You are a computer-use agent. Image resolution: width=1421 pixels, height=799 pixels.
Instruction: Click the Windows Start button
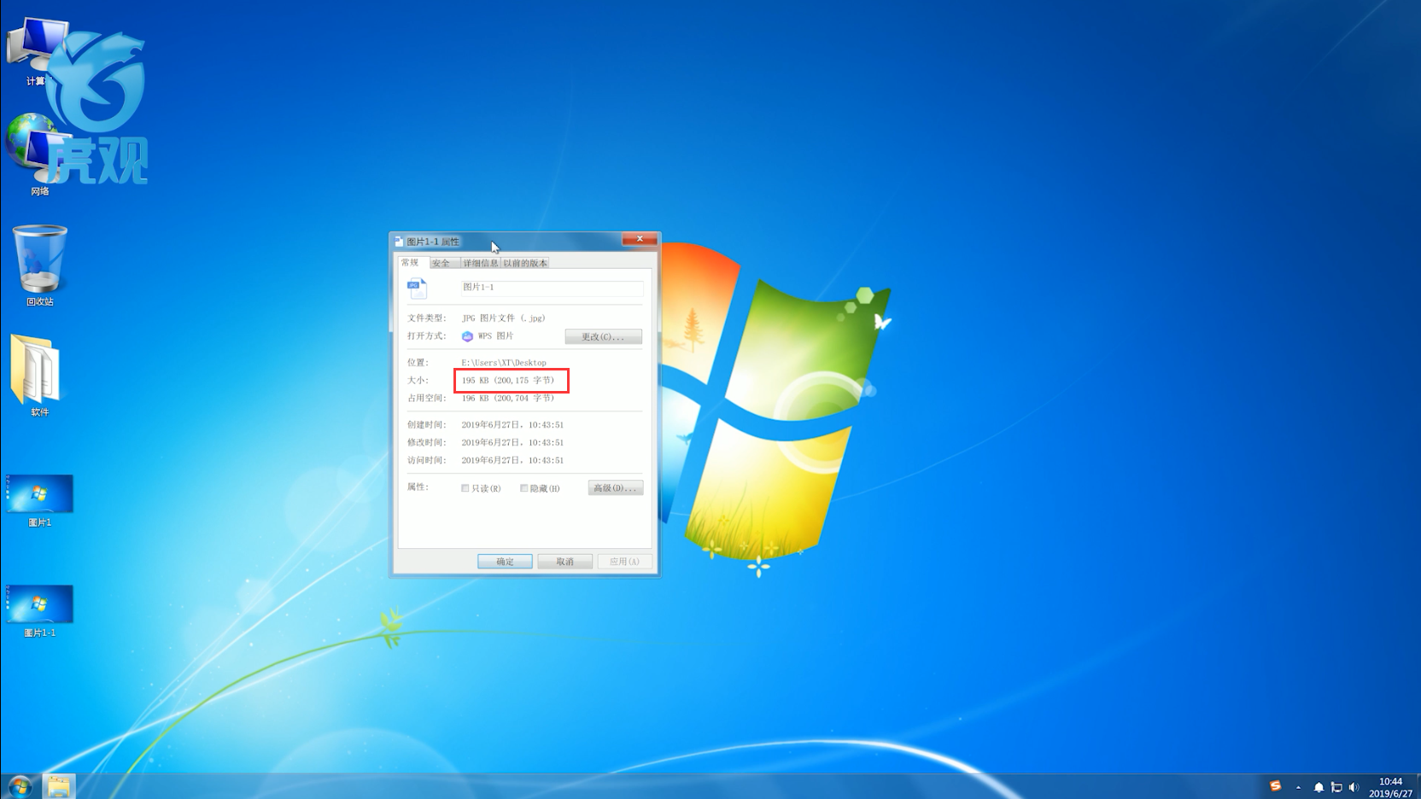pyautogui.click(x=20, y=786)
